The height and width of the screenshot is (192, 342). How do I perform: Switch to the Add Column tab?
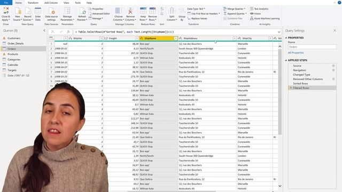pyautogui.click(x=51, y=3)
